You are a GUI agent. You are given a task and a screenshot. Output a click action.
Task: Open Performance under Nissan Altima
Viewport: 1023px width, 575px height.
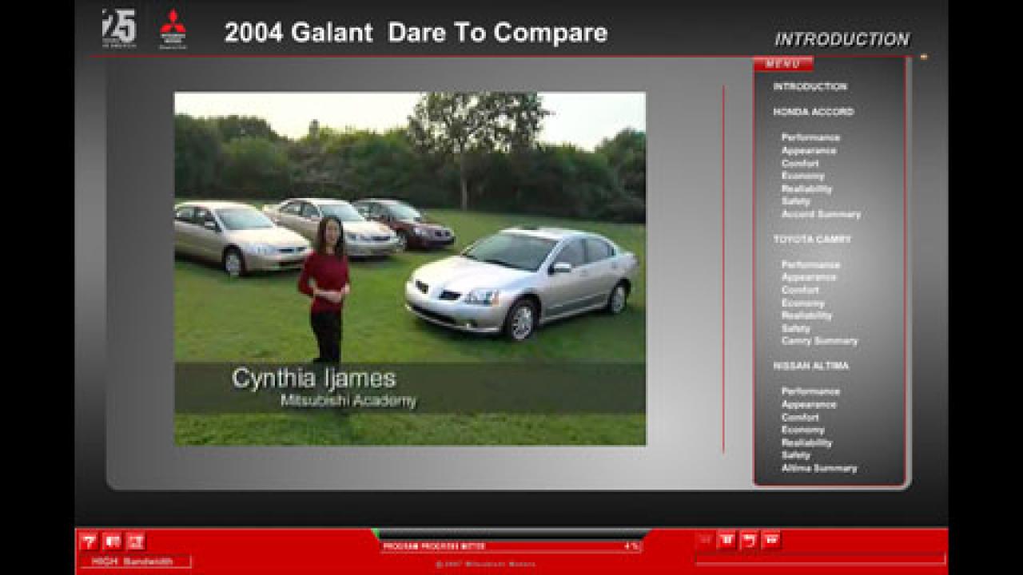810,391
